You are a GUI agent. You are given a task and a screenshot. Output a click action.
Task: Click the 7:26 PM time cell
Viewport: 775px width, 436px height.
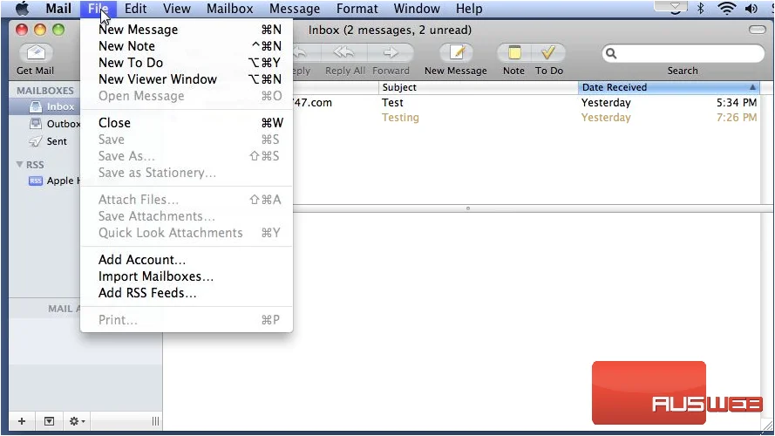(x=737, y=117)
